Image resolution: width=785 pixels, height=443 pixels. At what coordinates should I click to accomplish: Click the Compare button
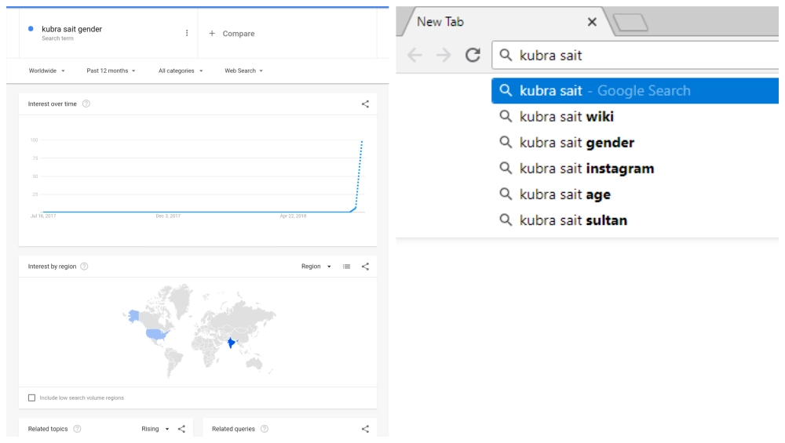(x=232, y=34)
